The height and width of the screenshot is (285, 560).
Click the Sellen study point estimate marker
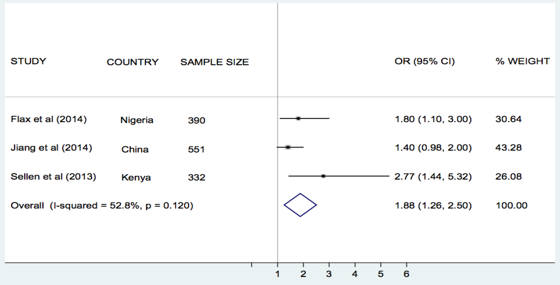pos(323,176)
